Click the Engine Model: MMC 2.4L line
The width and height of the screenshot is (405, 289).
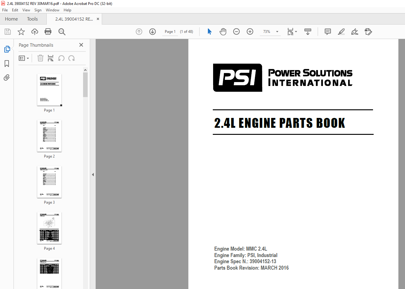point(240,249)
